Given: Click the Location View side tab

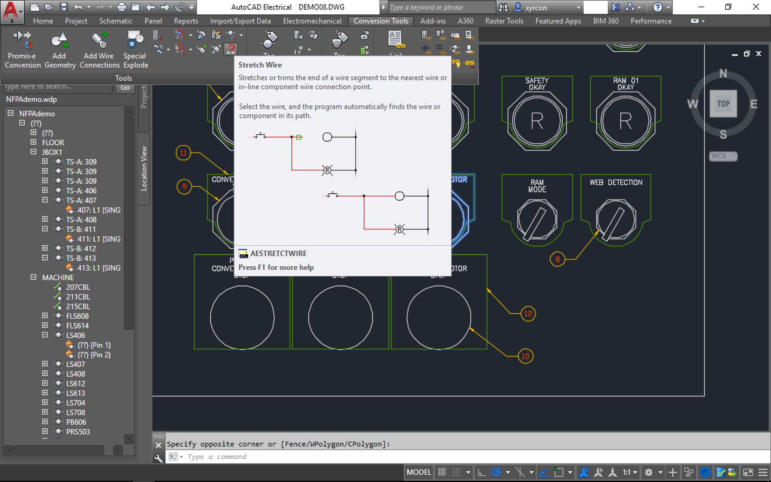Looking at the screenshot, I should pyautogui.click(x=144, y=169).
